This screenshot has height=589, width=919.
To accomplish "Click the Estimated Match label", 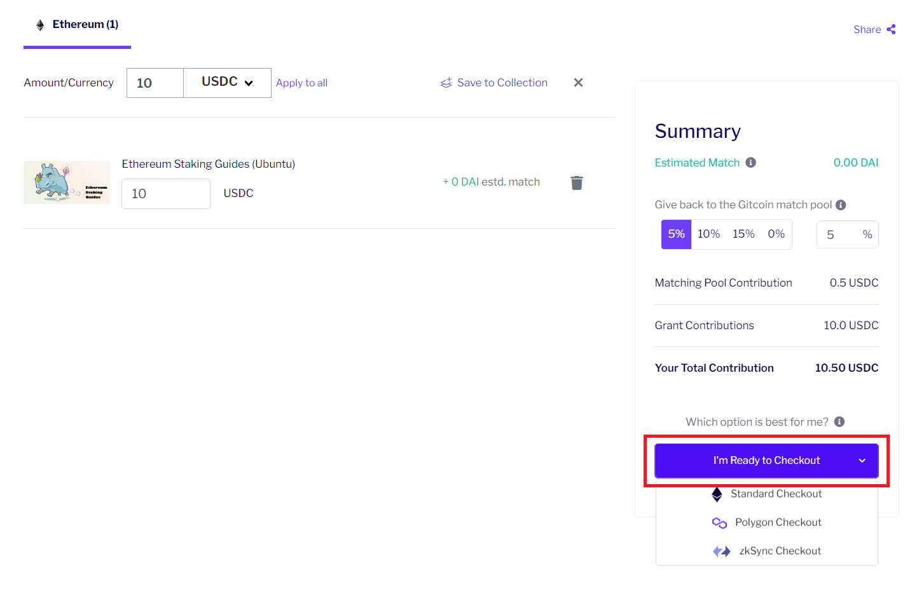I will [697, 163].
